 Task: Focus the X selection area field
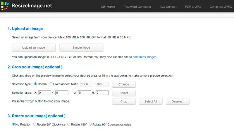pyautogui.click(x=44, y=93)
